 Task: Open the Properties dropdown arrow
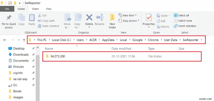(149, 27)
